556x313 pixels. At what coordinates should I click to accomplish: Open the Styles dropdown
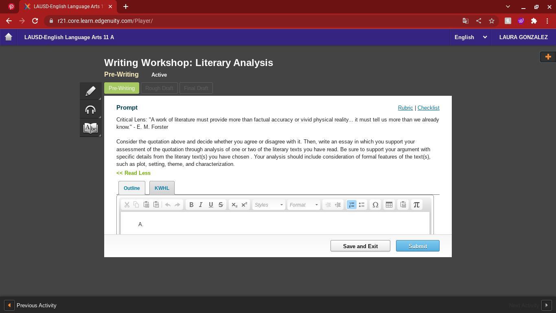pyautogui.click(x=269, y=205)
